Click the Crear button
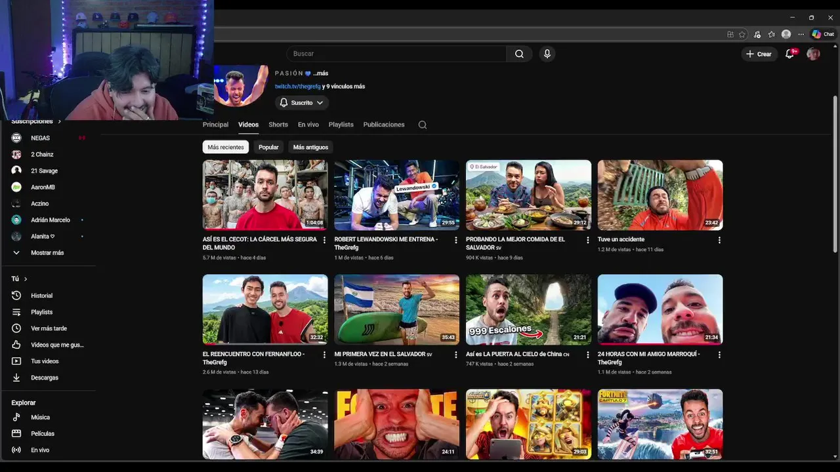 click(x=759, y=54)
